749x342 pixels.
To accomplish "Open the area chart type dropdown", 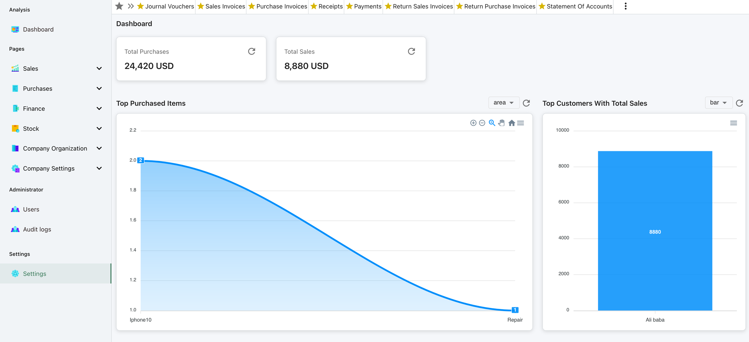I will pyautogui.click(x=504, y=103).
